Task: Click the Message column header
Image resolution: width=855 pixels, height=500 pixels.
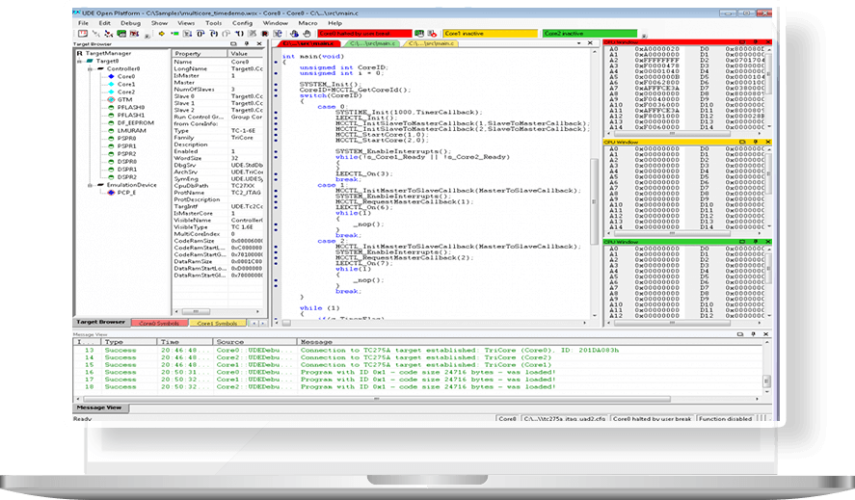Action: (x=316, y=341)
